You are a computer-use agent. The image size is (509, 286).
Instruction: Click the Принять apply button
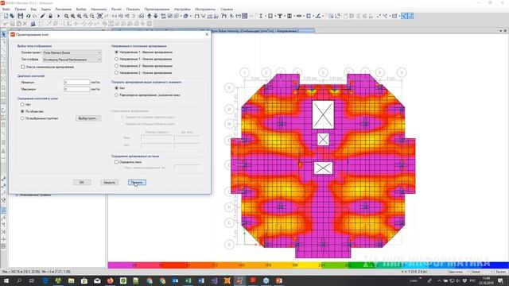click(137, 182)
